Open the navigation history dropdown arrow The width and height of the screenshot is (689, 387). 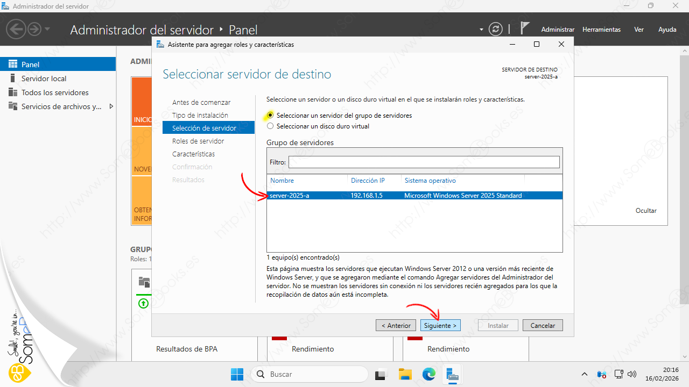click(x=47, y=29)
